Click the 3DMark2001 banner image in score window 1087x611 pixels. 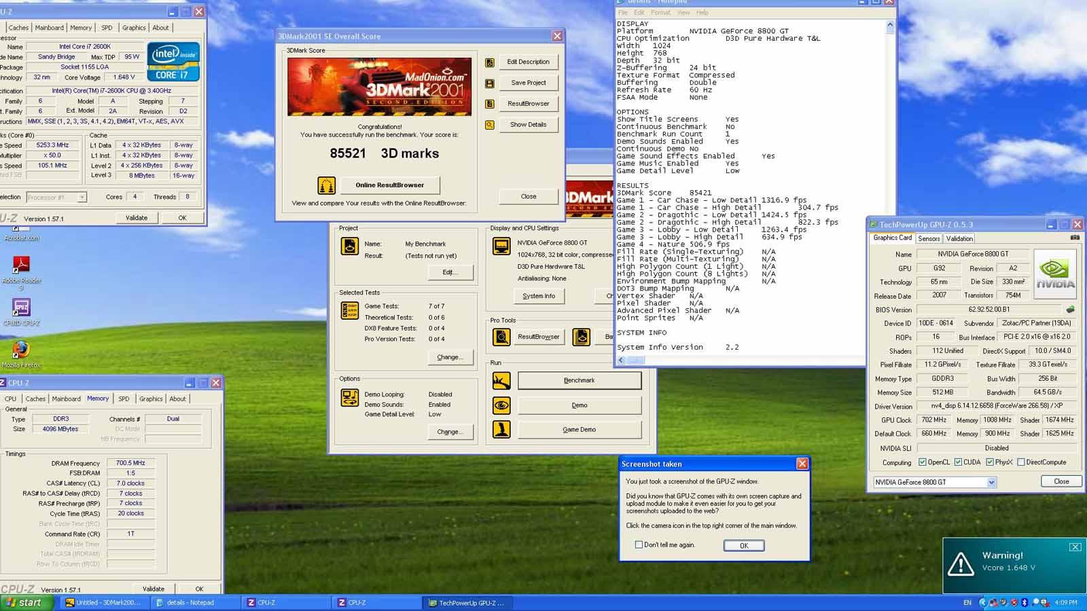(379, 87)
